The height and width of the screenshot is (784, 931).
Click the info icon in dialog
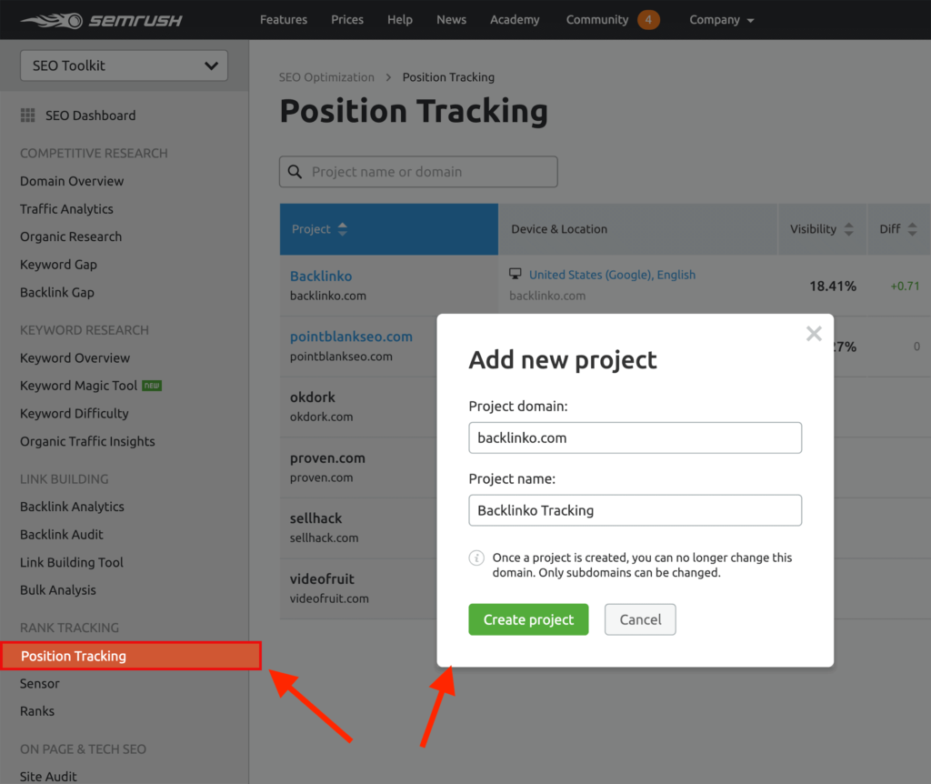click(476, 558)
